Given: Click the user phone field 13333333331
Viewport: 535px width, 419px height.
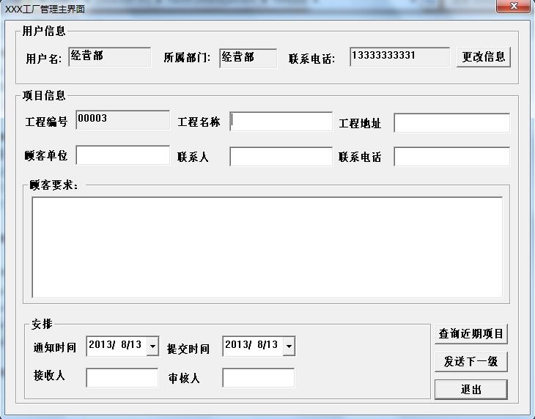Looking at the screenshot, I should pyautogui.click(x=399, y=57).
